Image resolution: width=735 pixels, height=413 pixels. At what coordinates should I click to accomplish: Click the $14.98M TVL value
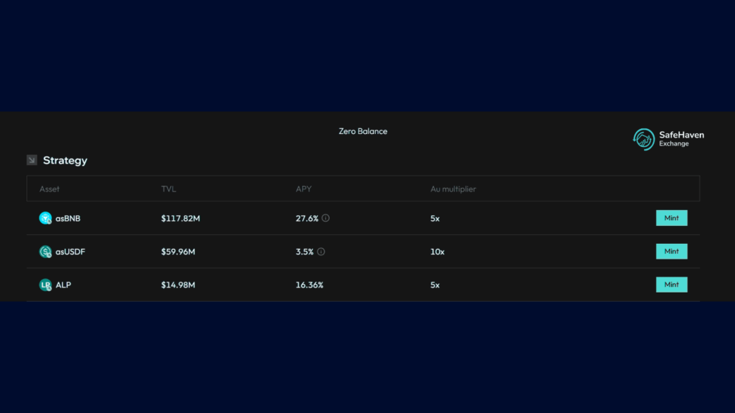click(x=178, y=285)
